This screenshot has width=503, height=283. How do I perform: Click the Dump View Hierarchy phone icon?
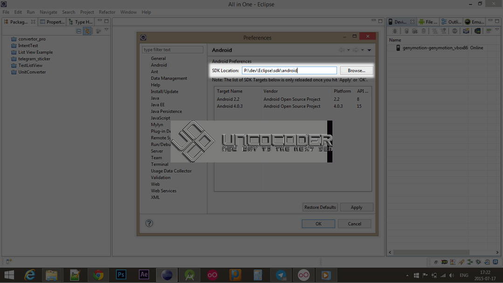[x=477, y=31]
